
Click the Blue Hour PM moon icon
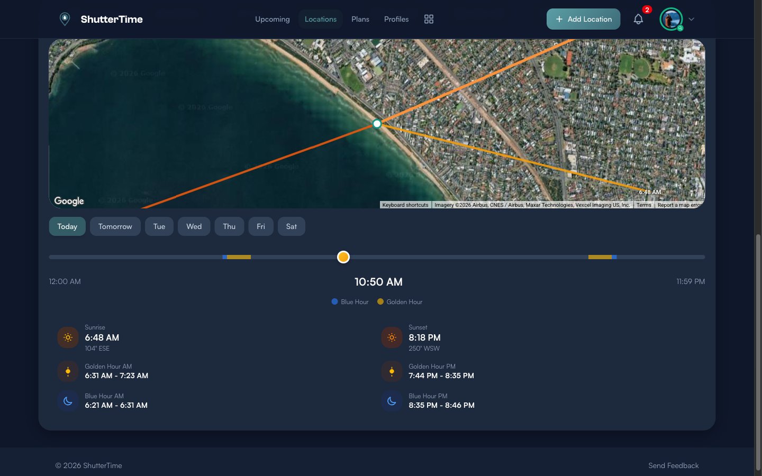pyautogui.click(x=392, y=401)
